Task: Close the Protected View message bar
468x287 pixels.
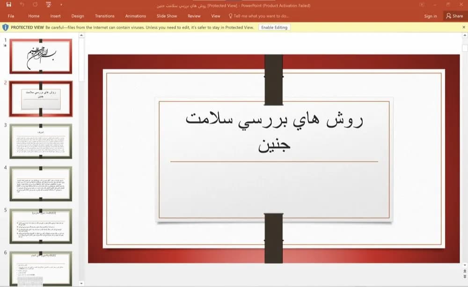Action: click(463, 27)
